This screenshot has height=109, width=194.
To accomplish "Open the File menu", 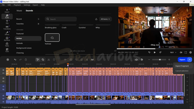I will point(3,5).
